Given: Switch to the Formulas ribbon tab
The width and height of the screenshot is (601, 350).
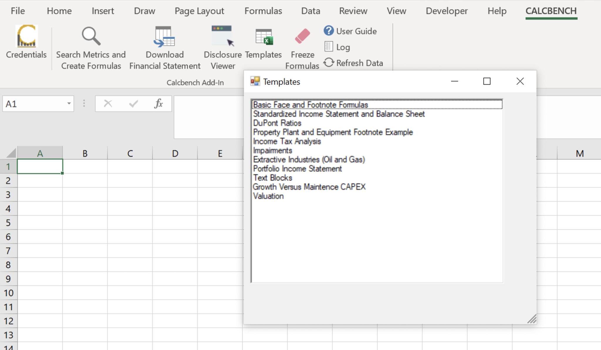Looking at the screenshot, I should pyautogui.click(x=263, y=11).
